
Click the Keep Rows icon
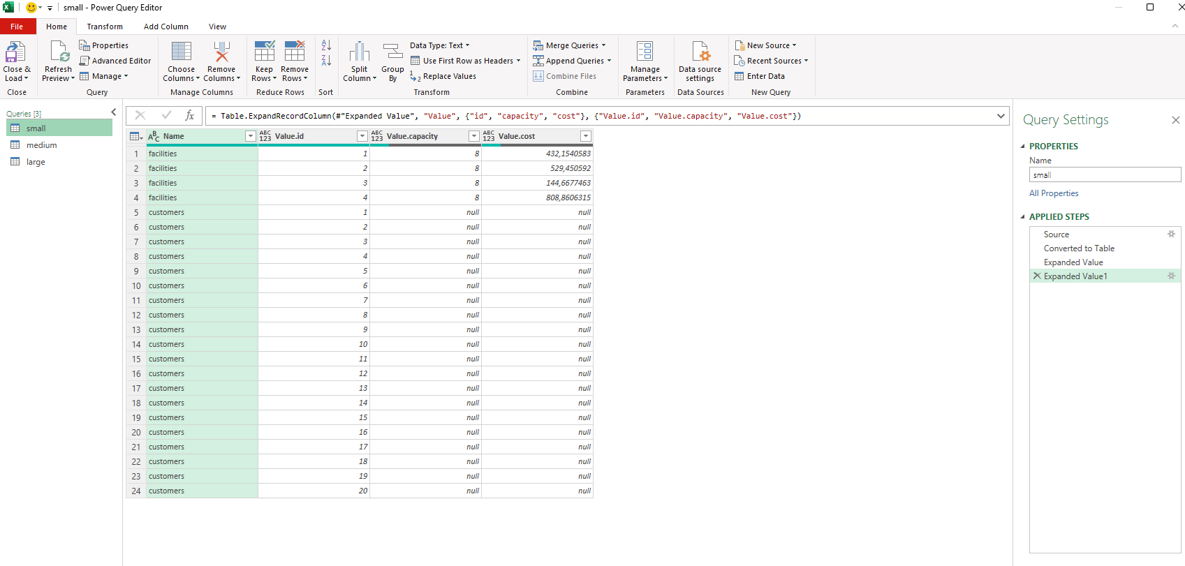pos(264,52)
